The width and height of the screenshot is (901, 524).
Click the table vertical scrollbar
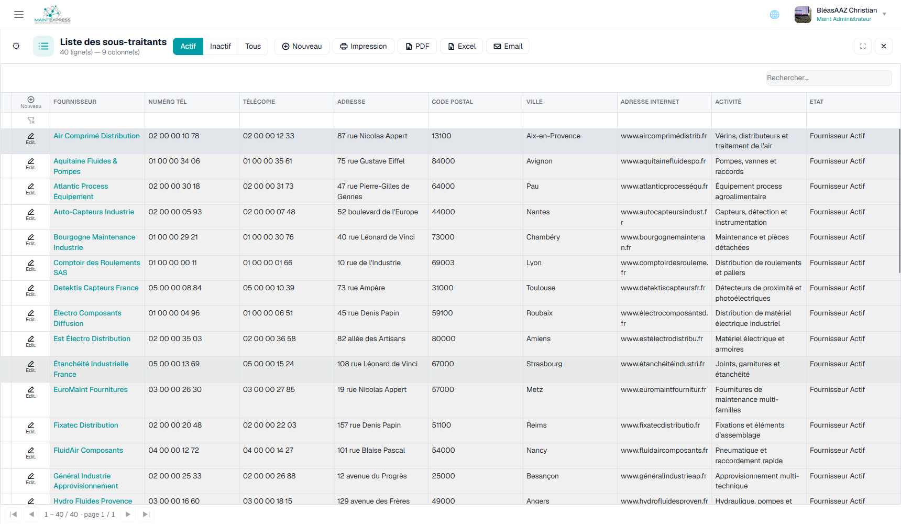[x=899, y=202]
